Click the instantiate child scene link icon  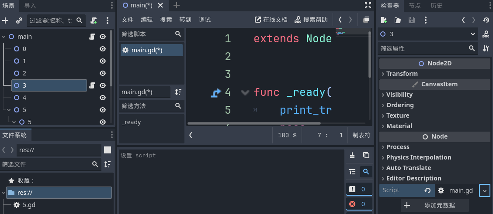[x=19, y=20]
